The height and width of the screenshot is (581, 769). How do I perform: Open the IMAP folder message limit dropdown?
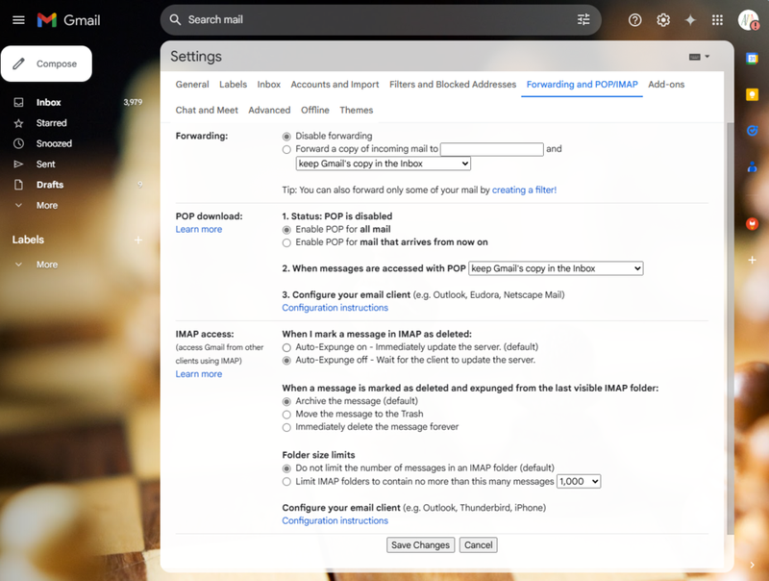(x=579, y=481)
